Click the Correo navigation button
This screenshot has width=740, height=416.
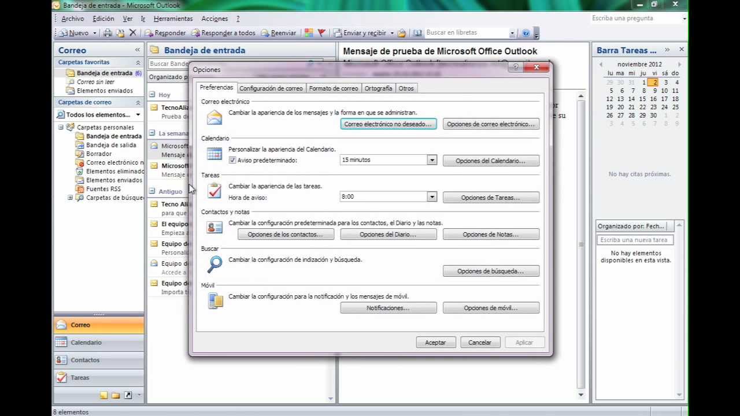tap(99, 325)
